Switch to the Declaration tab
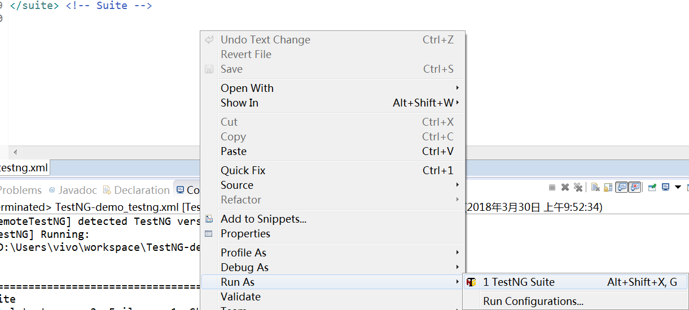Screen dimensions: 689x310 141,191
